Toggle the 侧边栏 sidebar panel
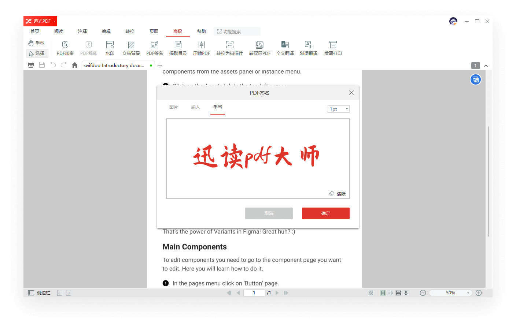The width and height of the screenshot is (516, 328). point(39,293)
